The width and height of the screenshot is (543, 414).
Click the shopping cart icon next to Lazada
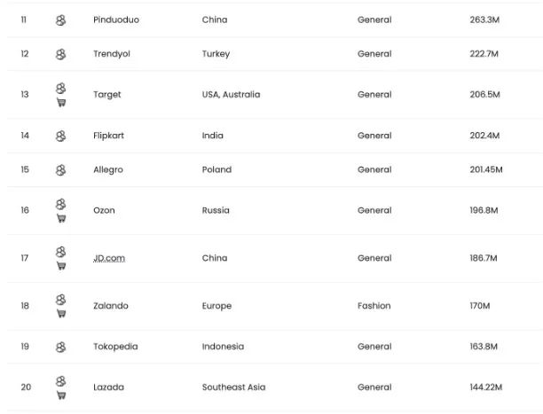click(61, 395)
